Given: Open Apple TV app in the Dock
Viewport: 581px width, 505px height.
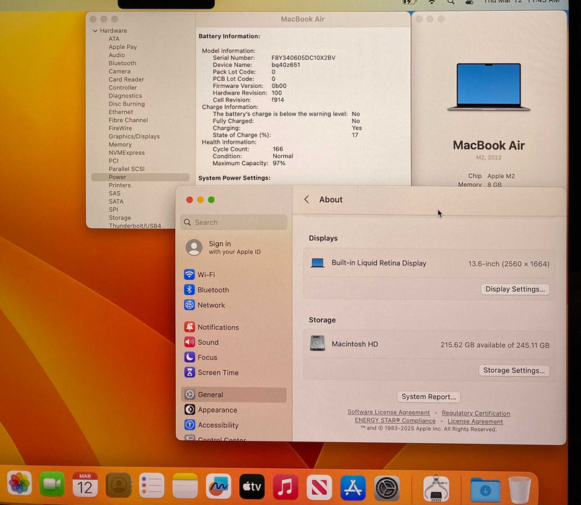Looking at the screenshot, I should coord(252,486).
